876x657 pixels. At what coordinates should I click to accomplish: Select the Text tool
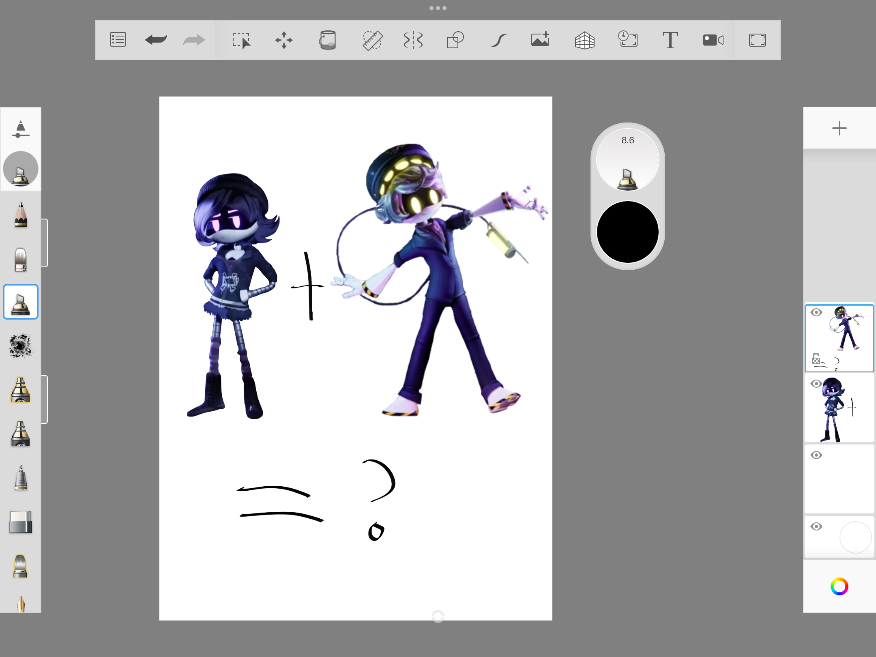[670, 40]
